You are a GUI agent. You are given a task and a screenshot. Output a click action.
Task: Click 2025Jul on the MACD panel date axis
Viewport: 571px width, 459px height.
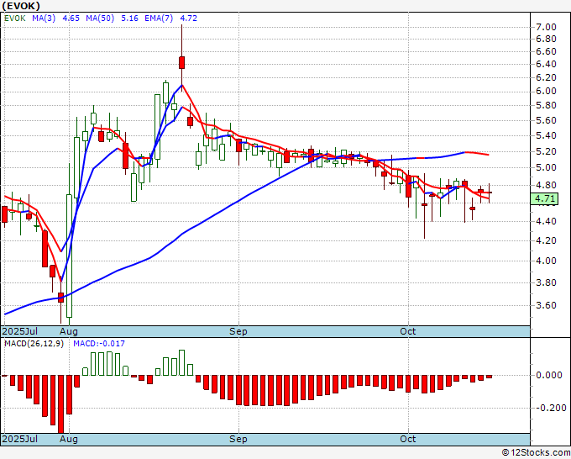(x=20, y=439)
